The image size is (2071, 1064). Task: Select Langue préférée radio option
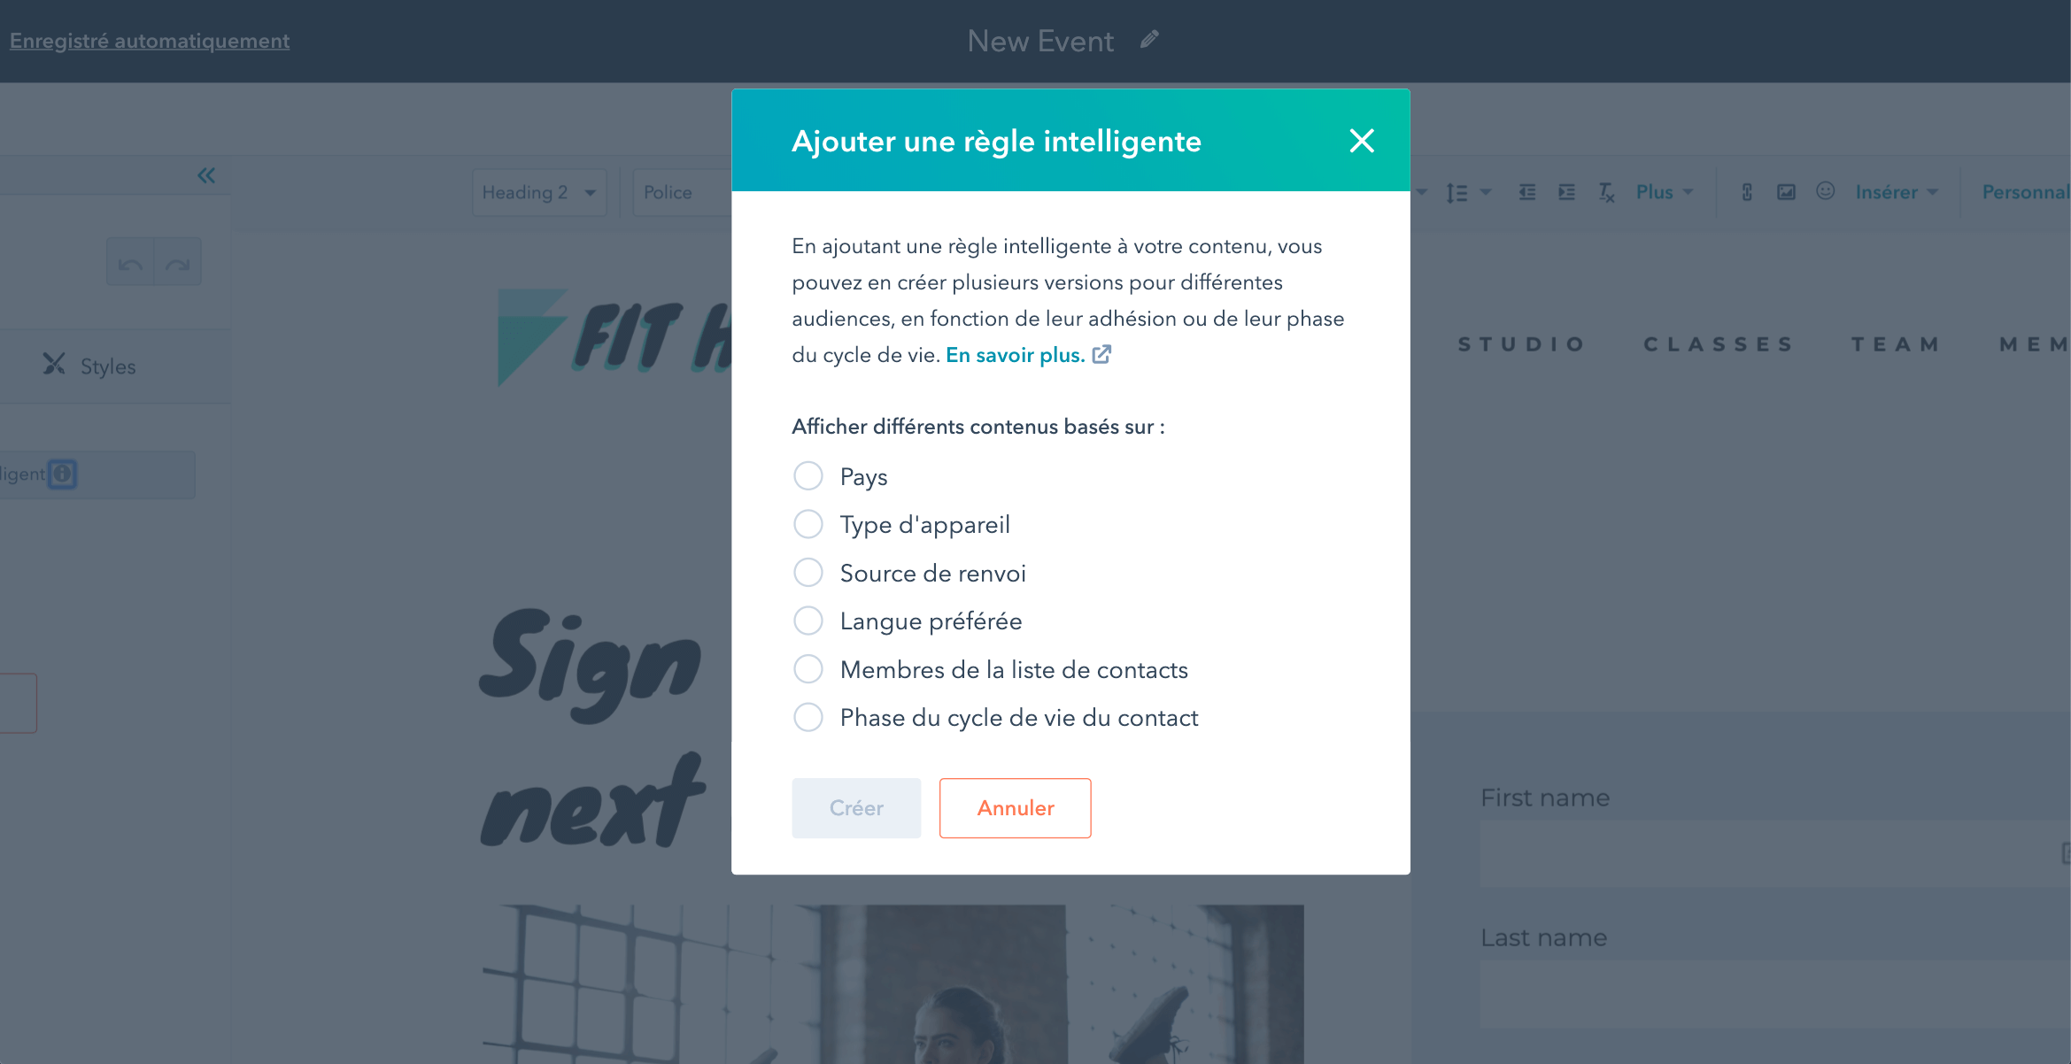tap(808, 621)
